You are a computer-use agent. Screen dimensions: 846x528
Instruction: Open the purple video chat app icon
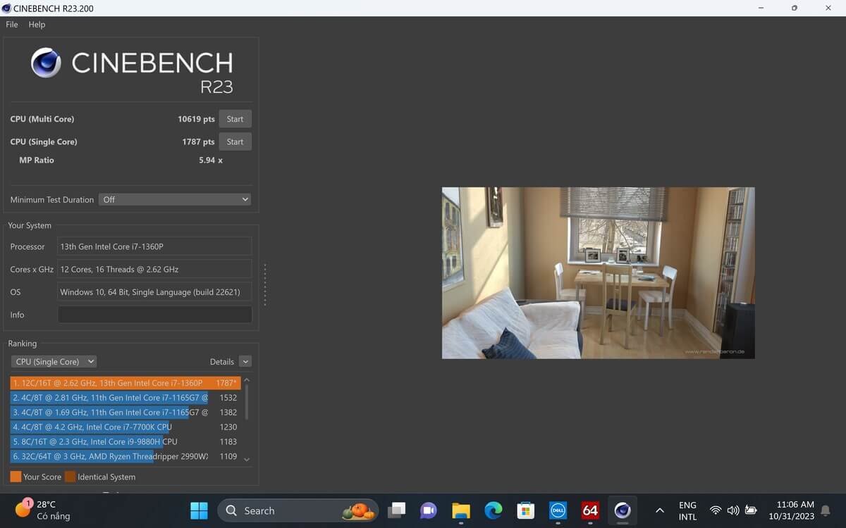coord(429,510)
